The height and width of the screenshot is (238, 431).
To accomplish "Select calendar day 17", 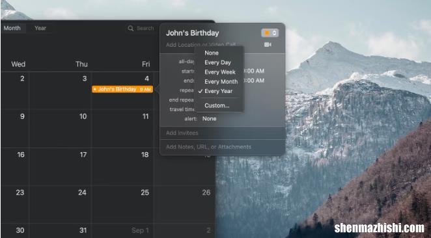I will tap(83, 155).
